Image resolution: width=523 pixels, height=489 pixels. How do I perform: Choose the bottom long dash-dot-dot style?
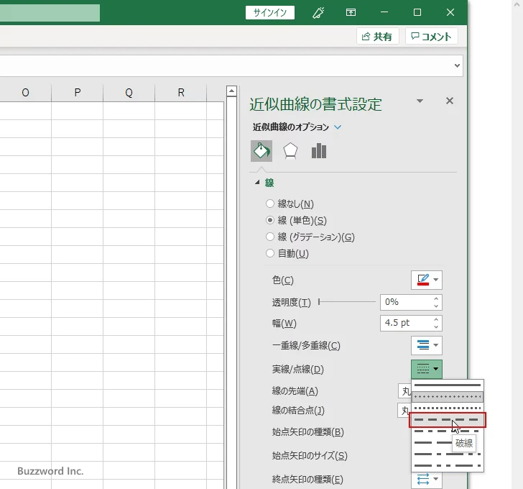[448, 465]
